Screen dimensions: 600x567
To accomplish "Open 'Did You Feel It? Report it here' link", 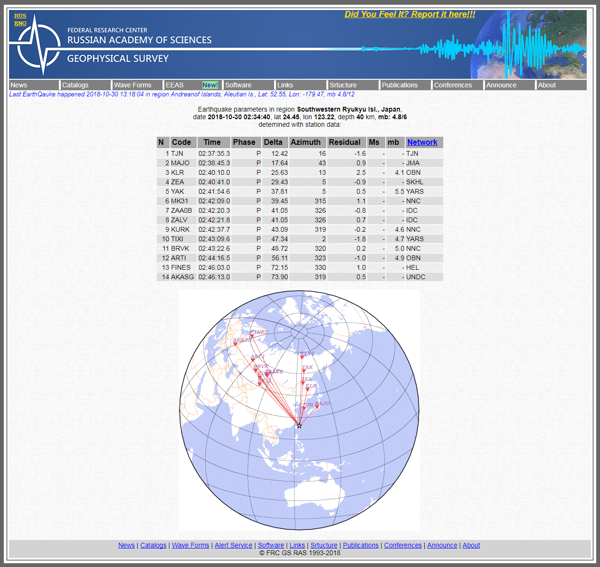I will 410,14.
